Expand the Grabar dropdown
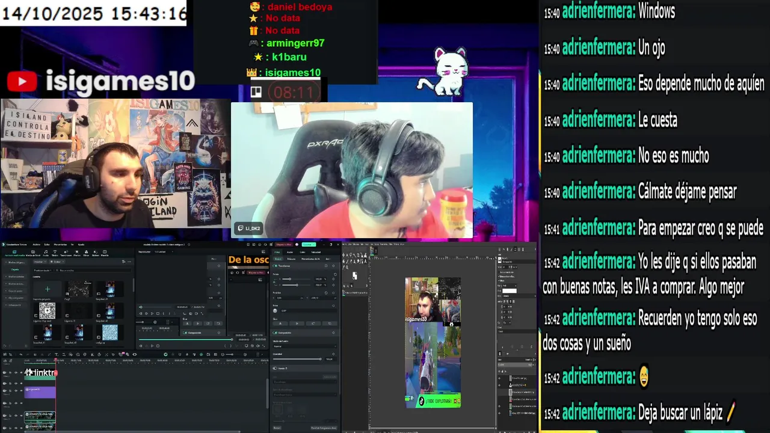 [57, 262]
